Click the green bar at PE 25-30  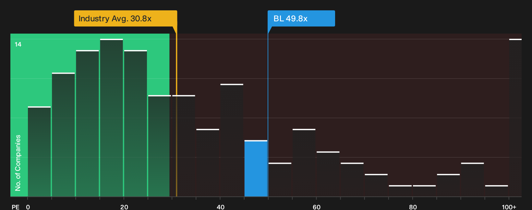tap(160, 146)
